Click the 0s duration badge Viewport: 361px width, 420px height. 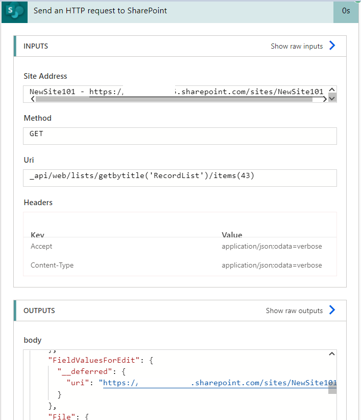346,12
